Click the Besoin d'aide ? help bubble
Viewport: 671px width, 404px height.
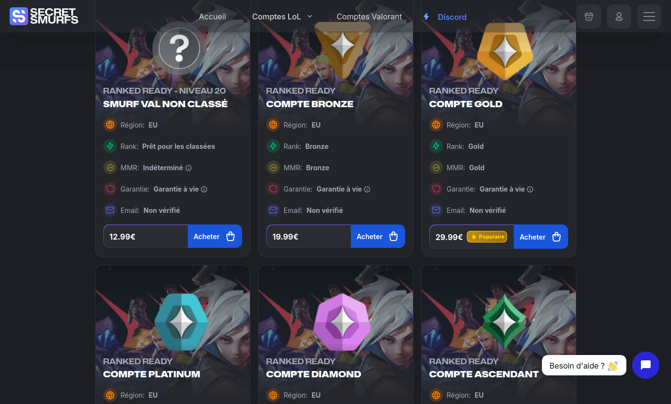584,366
